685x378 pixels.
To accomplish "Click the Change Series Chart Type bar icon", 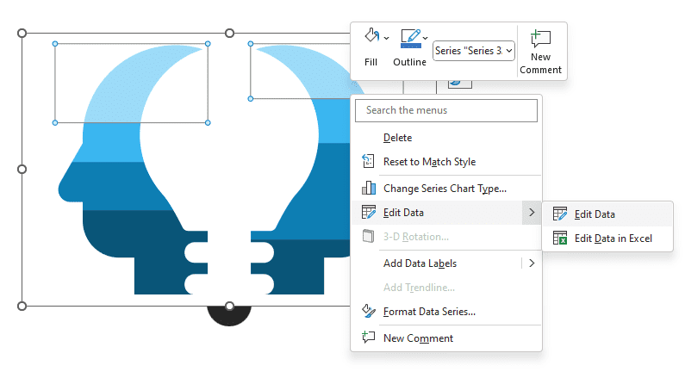I will point(369,188).
